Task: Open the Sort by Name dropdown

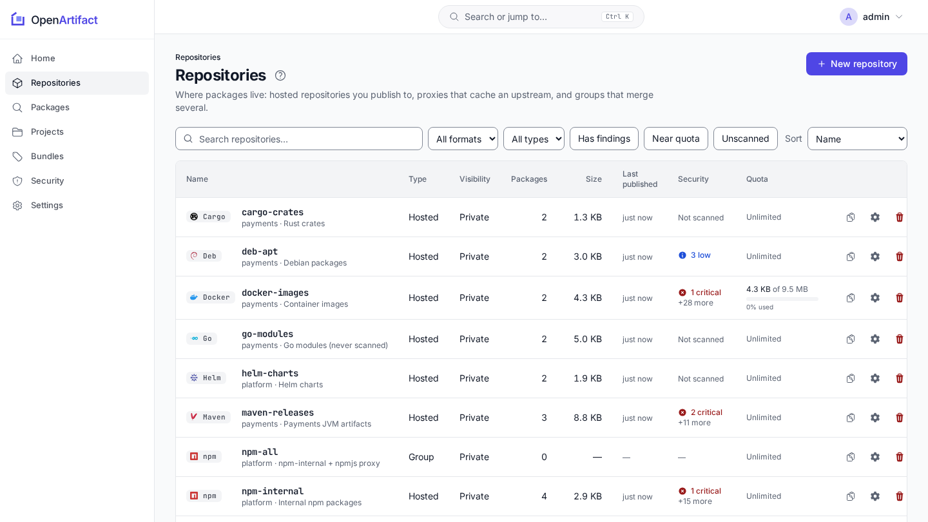Action: [857, 139]
